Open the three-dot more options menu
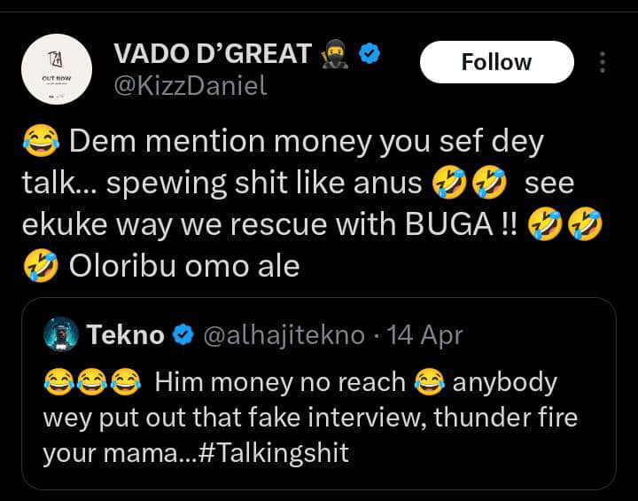The image size is (638, 501). pyautogui.click(x=603, y=62)
